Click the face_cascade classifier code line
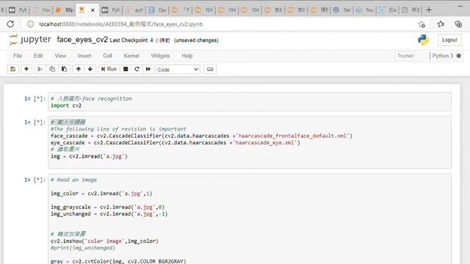This screenshot has width=470, height=264. pos(201,136)
